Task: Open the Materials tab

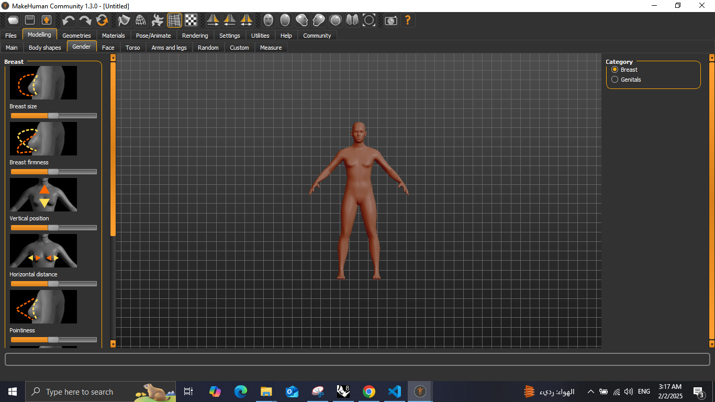Action: click(114, 36)
